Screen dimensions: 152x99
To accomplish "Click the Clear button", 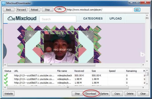I will (143, 93).
